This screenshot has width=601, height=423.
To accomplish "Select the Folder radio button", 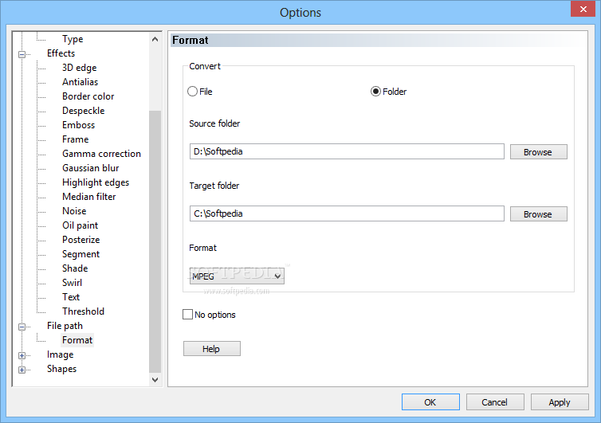I will pyautogui.click(x=375, y=92).
